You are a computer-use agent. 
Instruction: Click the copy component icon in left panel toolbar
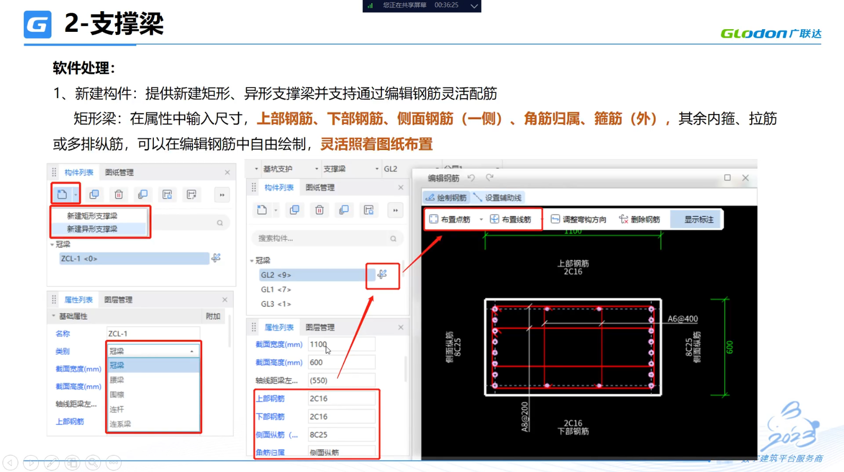pos(94,195)
